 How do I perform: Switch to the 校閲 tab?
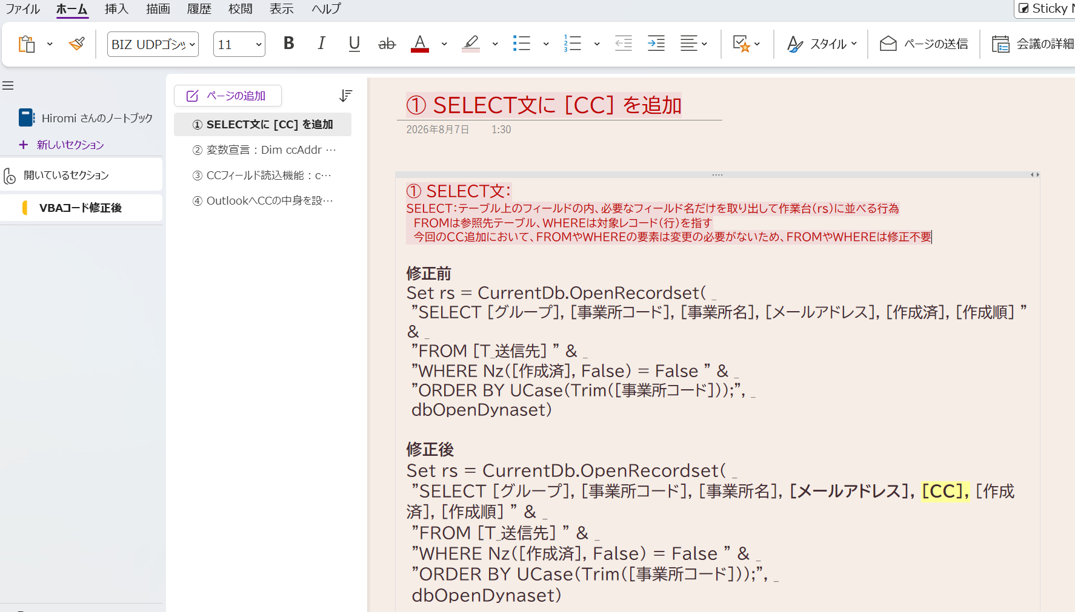point(240,9)
